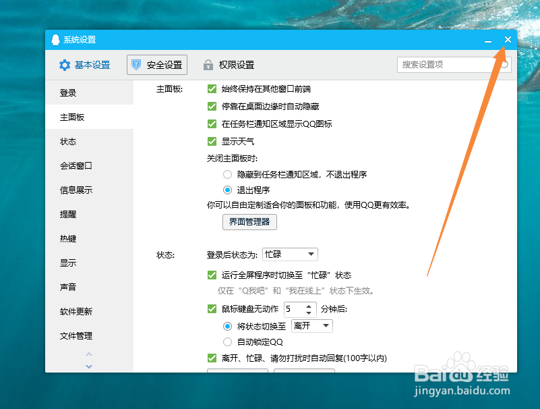Toggle 停靠在桌面边缘时自动隐藏 checkbox
The image size is (540, 409).
pos(212,107)
